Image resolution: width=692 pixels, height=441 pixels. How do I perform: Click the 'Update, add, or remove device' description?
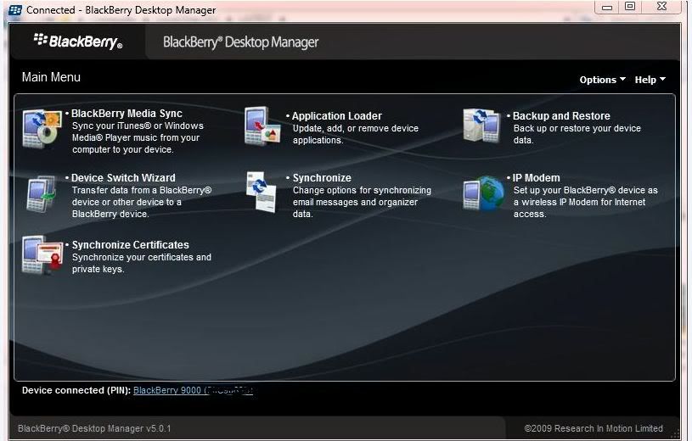(356, 128)
